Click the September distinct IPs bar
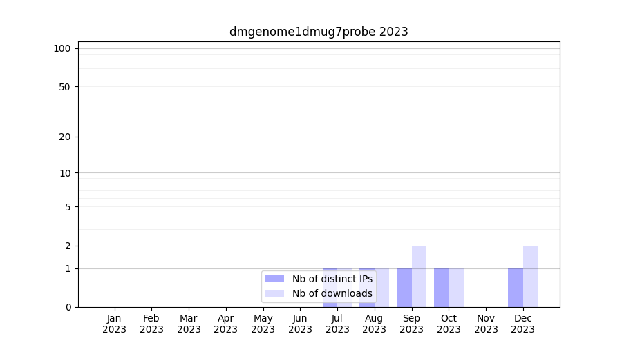This screenshot has width=622, height=345. coord(404,287)
